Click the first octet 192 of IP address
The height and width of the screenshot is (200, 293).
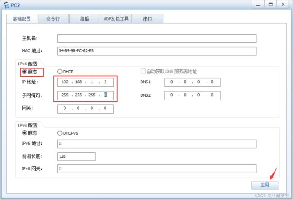(65, 82)
